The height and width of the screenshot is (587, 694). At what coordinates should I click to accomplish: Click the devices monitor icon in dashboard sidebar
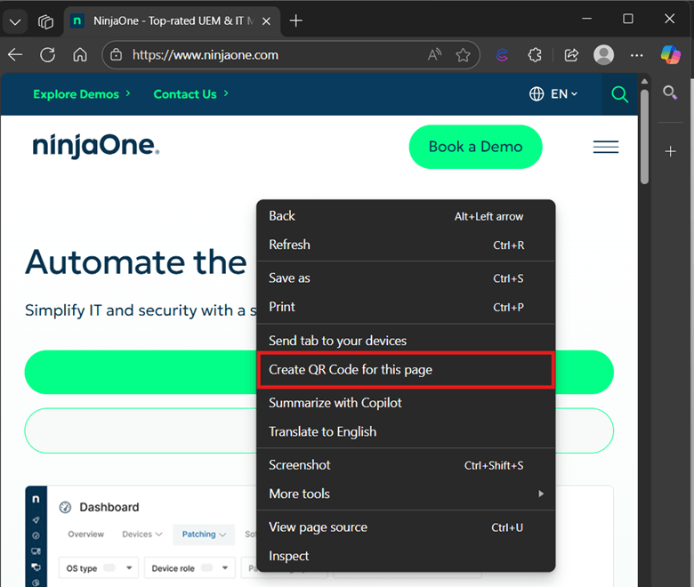pyautogui.click(x=36, y=551)
